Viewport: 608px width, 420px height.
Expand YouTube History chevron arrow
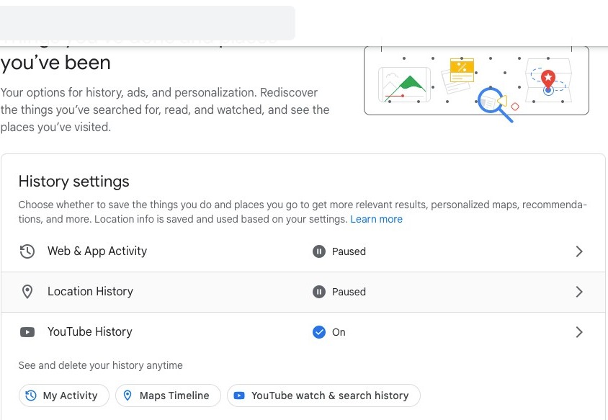click(579, 332)
